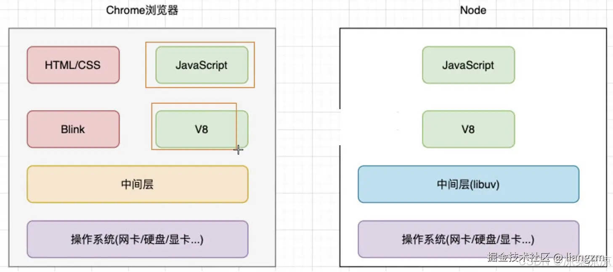Click the crosshair cursor near Chrome's V8 box
613x272 pixels.
pyautogui.click(x=239, y=150)
